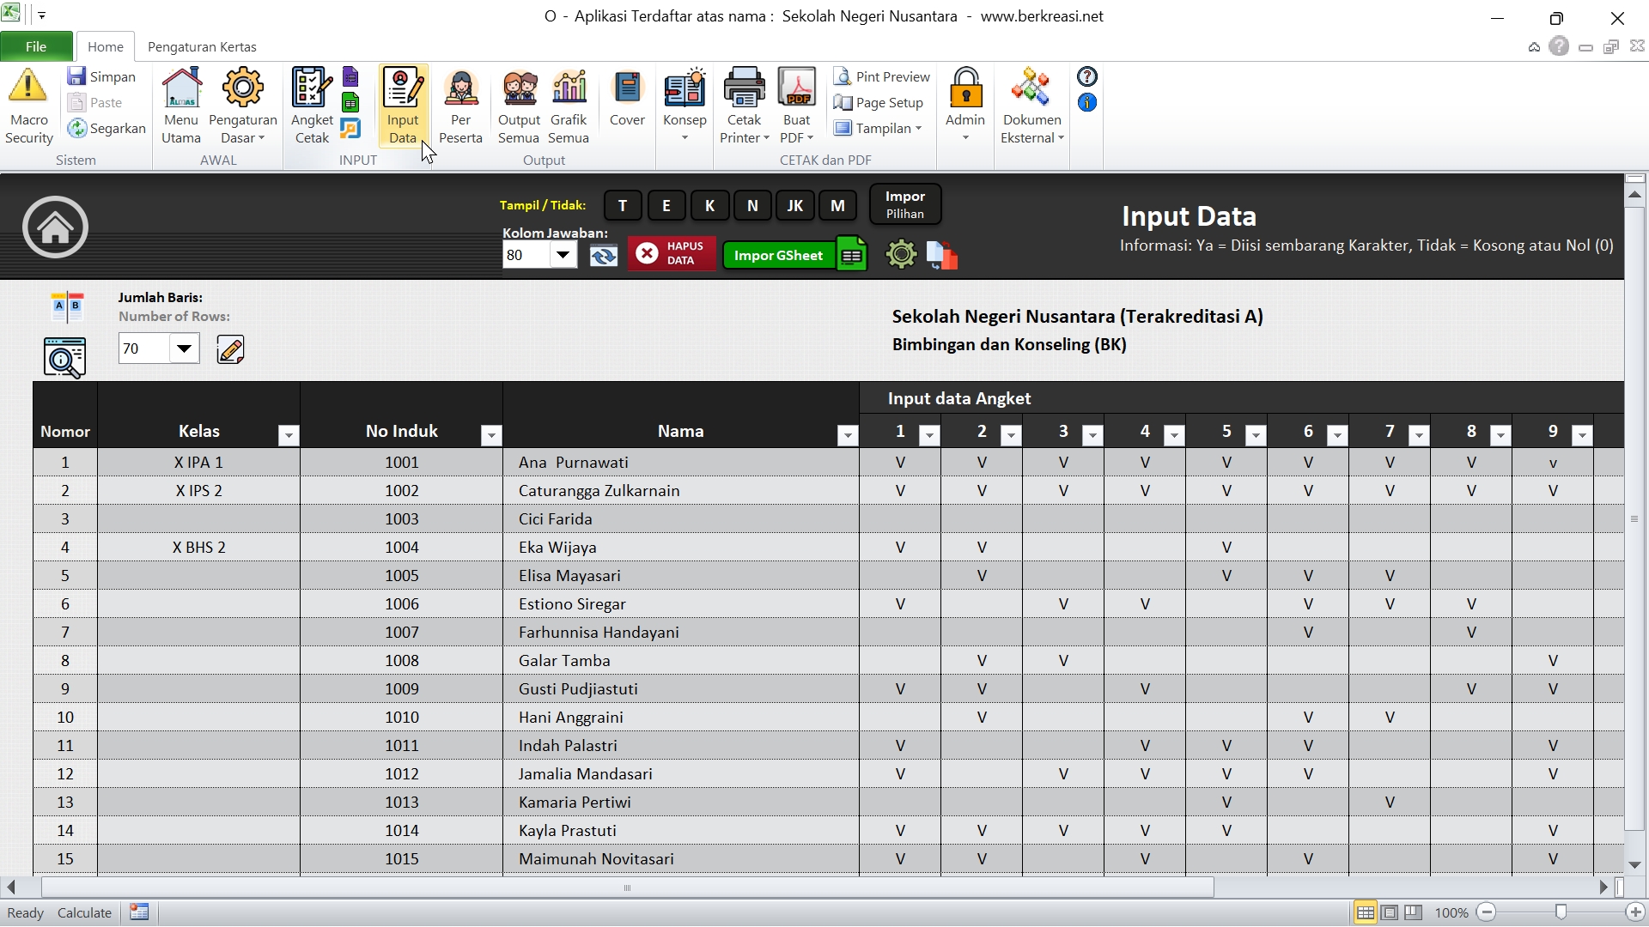
Task: Adjust the zoom slider in the status bar
Action: [x=1561, y=912]
